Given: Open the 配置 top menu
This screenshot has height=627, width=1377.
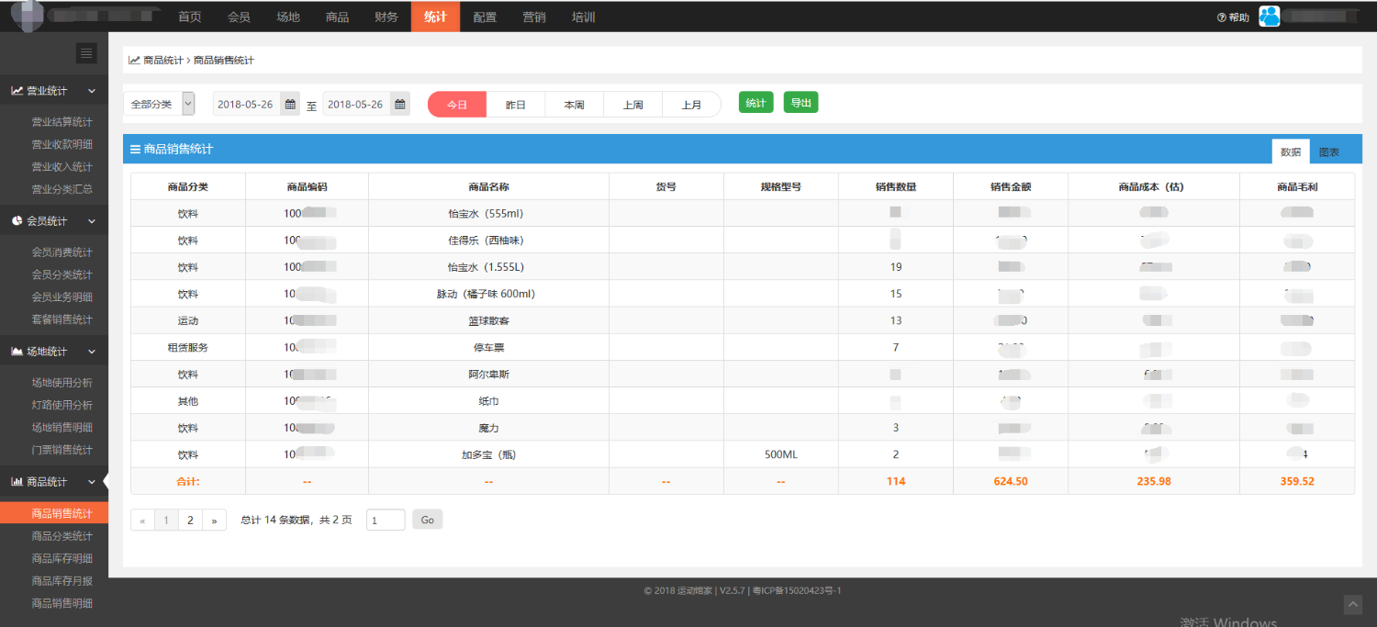Looking at the screenshot, I should point(485,17).
